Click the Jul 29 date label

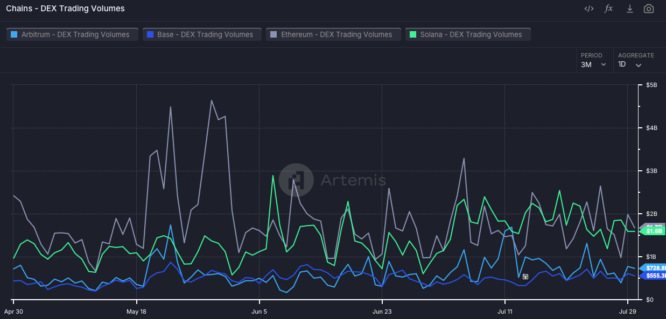[627, 311]
